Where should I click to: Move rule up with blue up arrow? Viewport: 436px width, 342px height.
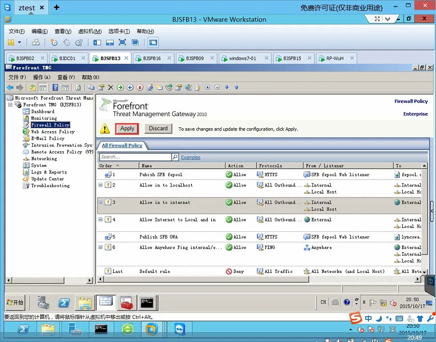(237, 87)
